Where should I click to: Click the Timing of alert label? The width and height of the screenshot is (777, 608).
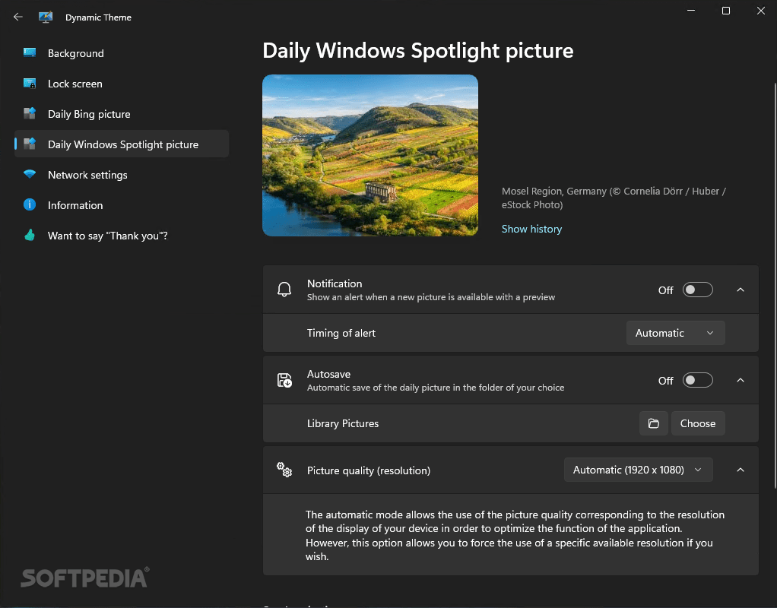[341, 333]
